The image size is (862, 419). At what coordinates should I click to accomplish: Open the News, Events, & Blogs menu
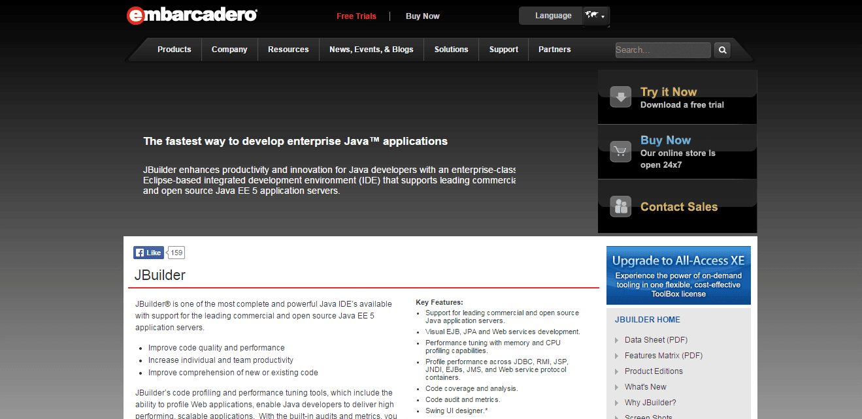point(371,50)
